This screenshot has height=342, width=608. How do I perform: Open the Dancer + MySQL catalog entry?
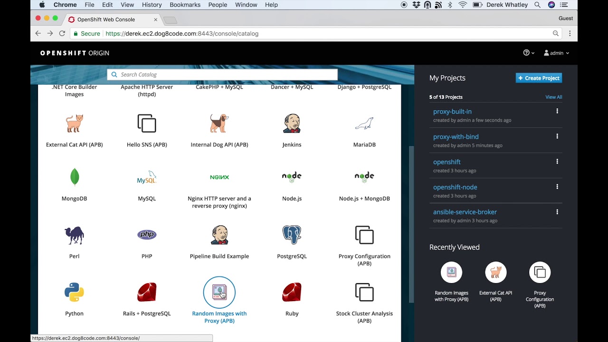[x=292, y=87]
